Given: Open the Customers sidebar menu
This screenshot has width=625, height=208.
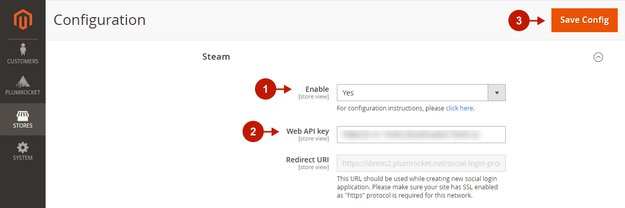Looking at the screenshot, I should [x=23, y=54].
